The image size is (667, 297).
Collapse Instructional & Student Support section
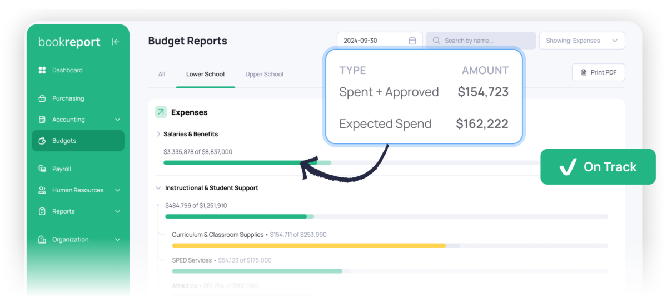(x=158, y=188)
